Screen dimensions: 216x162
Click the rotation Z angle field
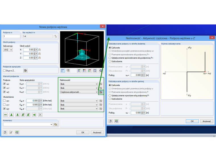click(x=28, y=58)
